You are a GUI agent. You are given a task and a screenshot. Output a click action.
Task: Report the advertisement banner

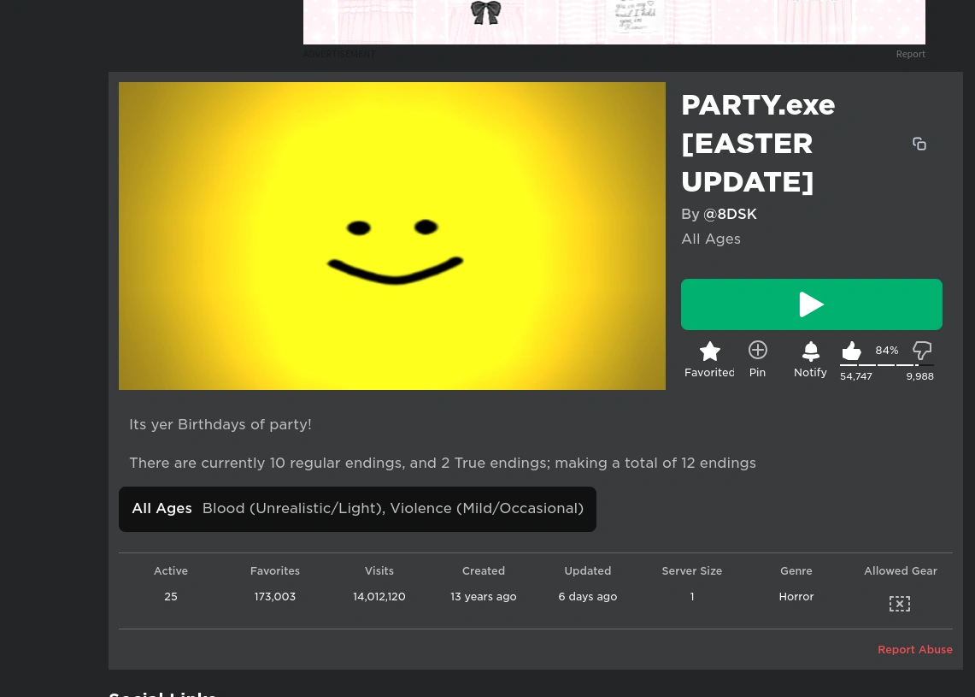(910, 54)
